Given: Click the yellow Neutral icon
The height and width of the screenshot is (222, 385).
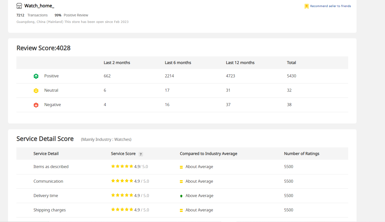Looking at the screenshot, I should tap(36, 90).
